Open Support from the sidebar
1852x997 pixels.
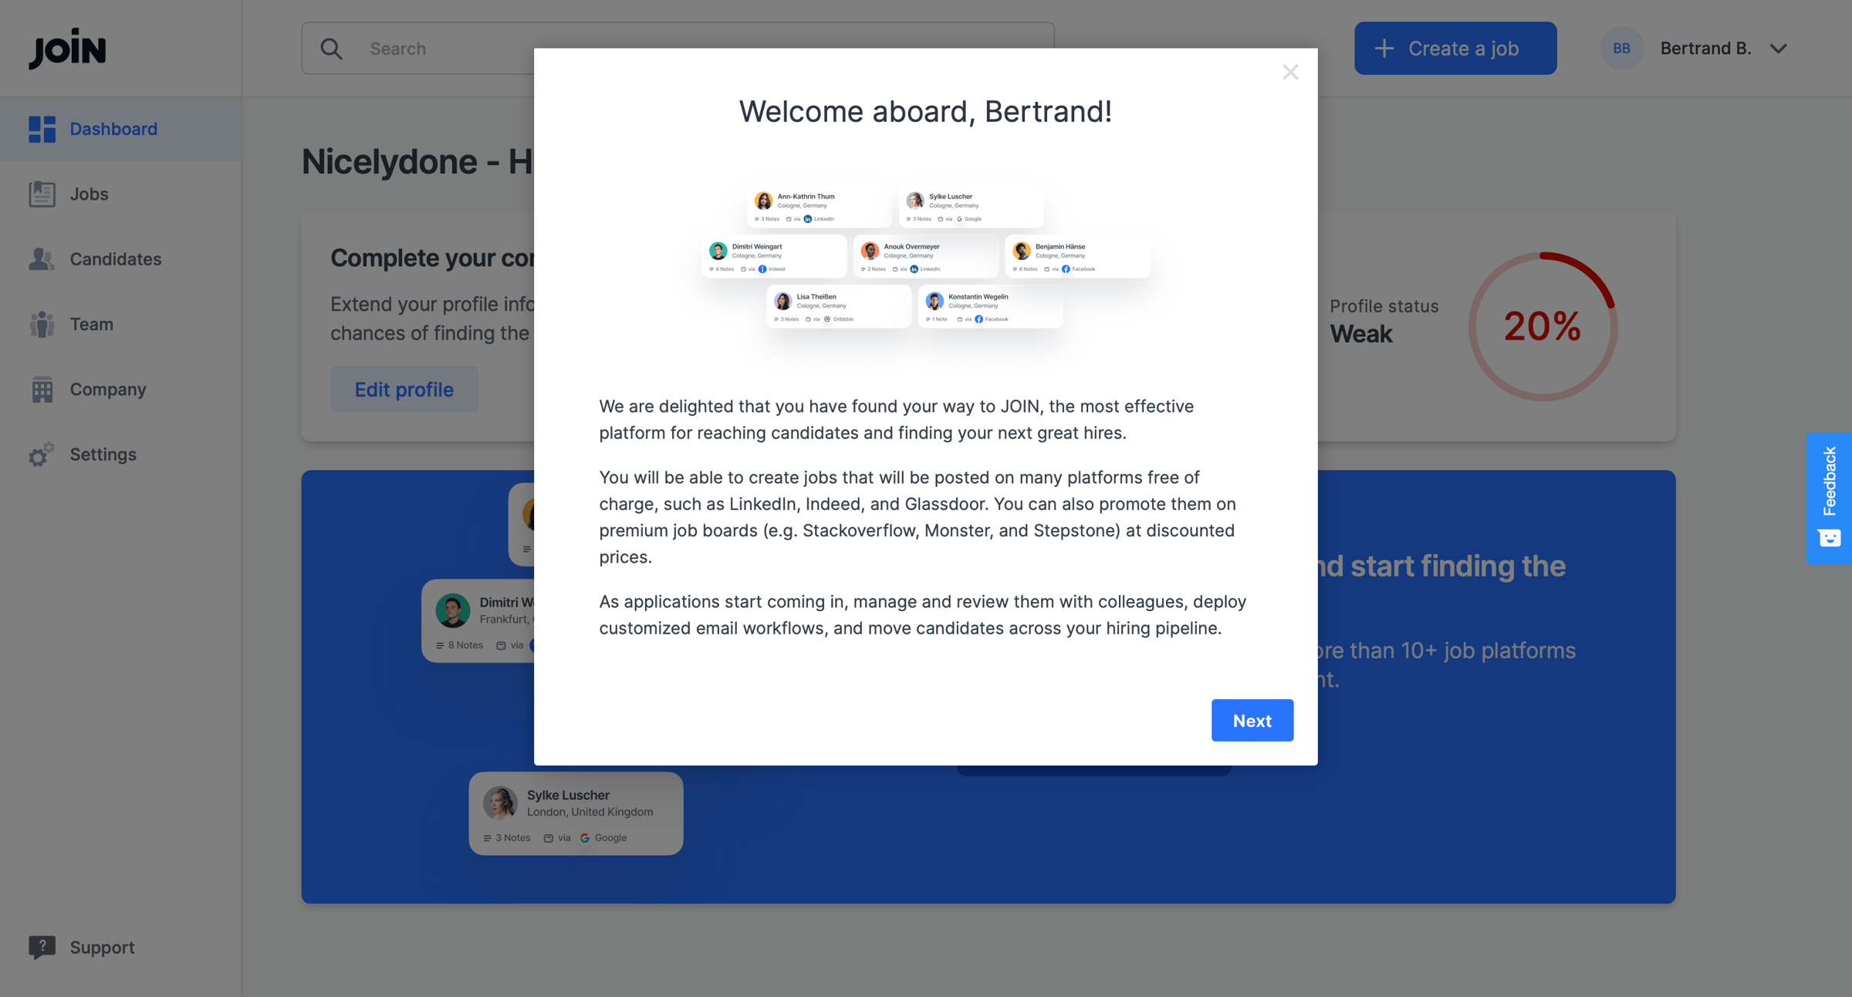point(120,947)
